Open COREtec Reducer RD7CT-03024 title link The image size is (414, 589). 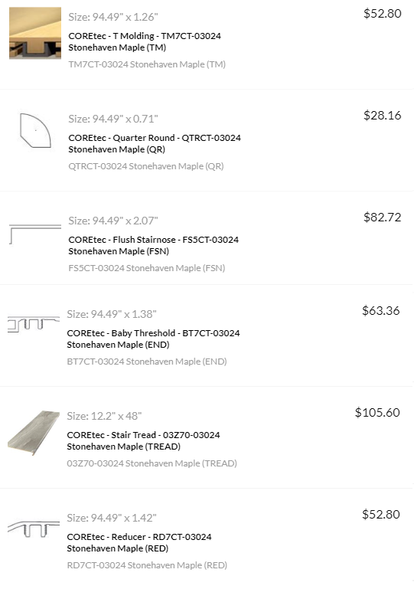tap(139, 542)
